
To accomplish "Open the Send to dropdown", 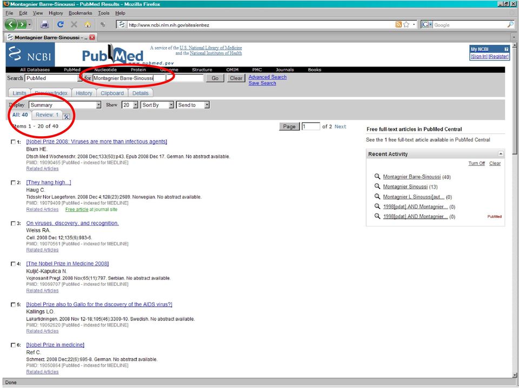I will [193, 105].
